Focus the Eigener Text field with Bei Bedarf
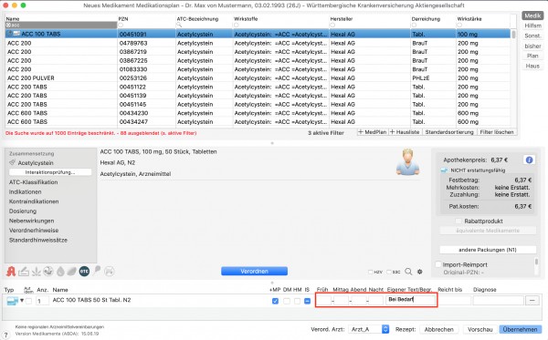The image size is (548, 340). [411, 300]
